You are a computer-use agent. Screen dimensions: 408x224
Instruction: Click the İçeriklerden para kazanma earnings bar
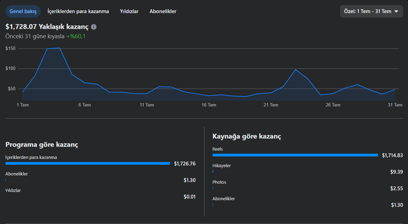(88, 163)
